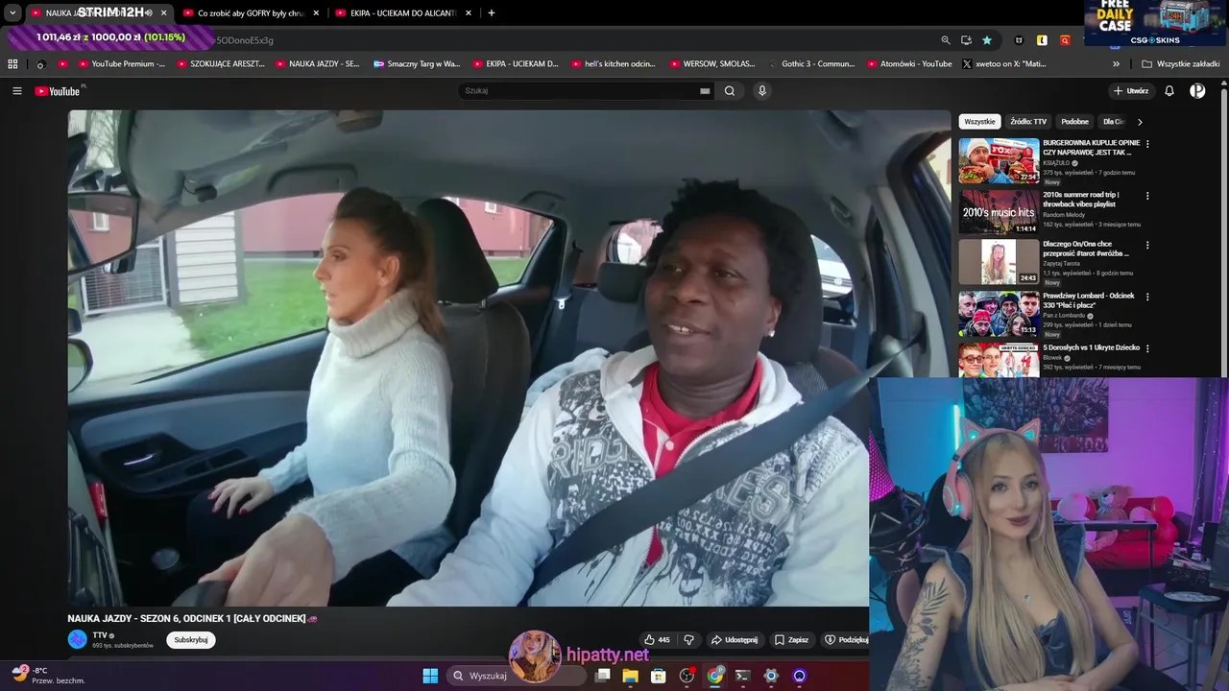Click the Windows taskbar Wyszukaj search box
1229x691 pixels.
click(x=517, y=676)
